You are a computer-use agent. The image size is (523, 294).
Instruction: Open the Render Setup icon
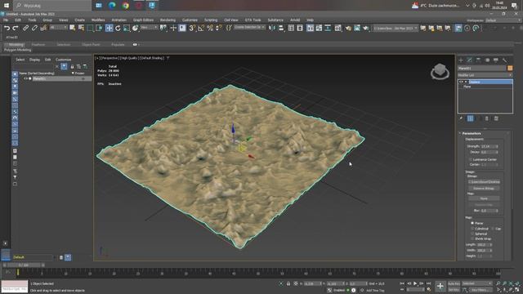click(x=348, y=29)
